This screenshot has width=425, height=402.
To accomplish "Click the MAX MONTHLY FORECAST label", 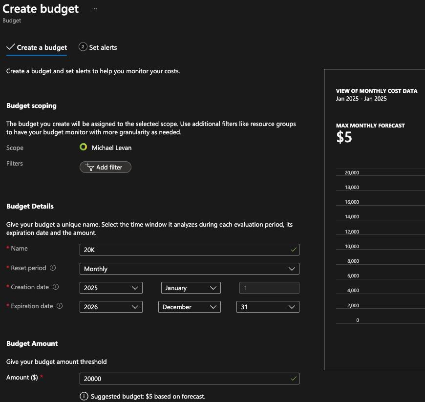I will pyautogui.click(x=370, y=126).
